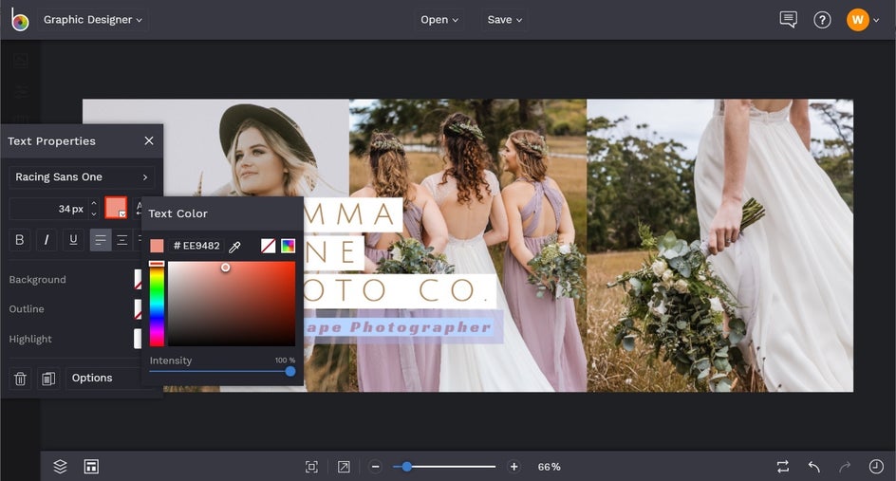Click the repeat arrows icon in bottom bar
This screenshot has height=481, width=896.
tap(783, 467)
